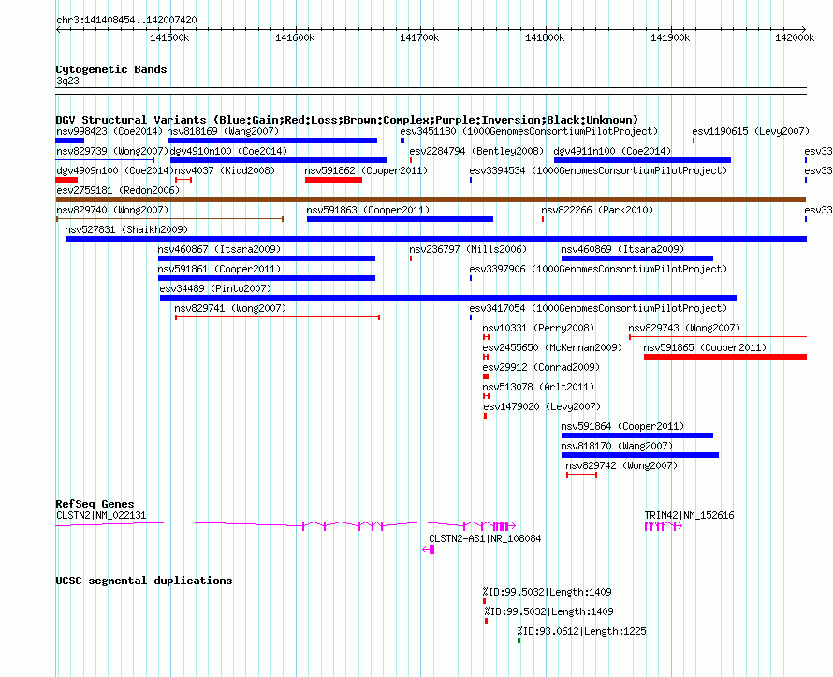Click the dgv4911n100 (Coe2014) blue bar
The image size is (833, 677).
(x=642, y=160)
